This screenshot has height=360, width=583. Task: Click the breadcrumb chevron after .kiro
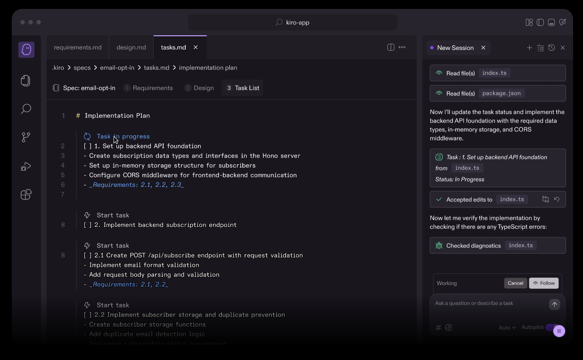tap(69, 68)
